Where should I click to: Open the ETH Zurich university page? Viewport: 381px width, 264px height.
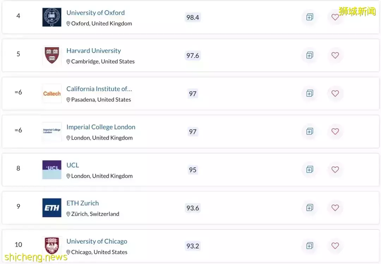pyautogui.click(x=83, y=203)
